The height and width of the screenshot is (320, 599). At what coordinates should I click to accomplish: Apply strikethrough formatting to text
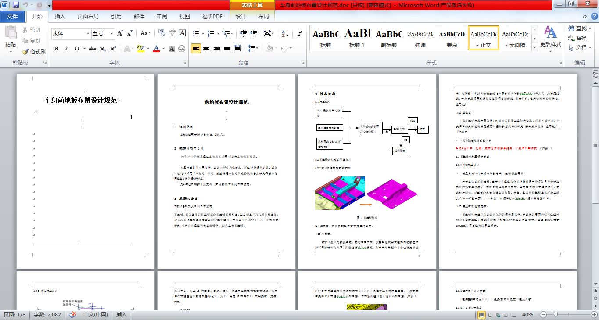92,49
